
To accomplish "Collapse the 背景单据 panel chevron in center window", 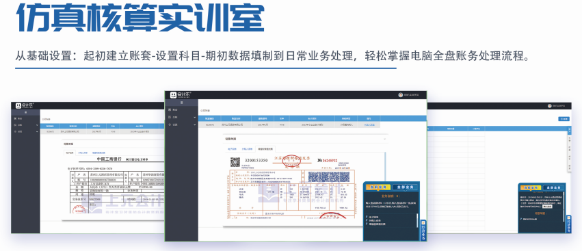I will (x=384, y=139).
